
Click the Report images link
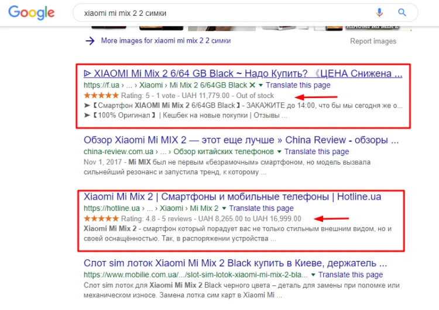tap(373, 41)
